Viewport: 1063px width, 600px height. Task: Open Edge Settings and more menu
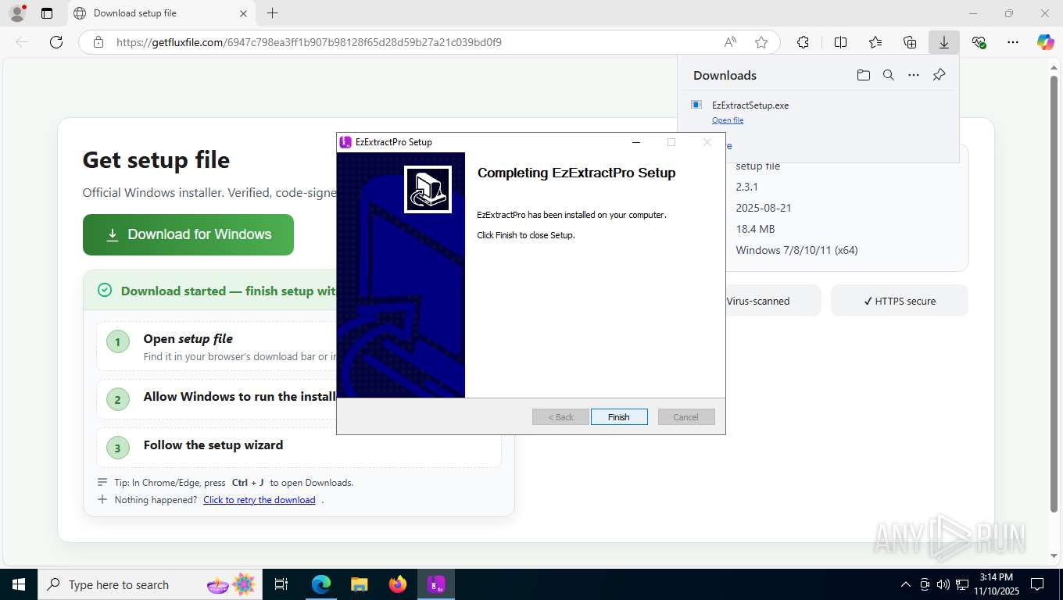click(1013, 42)
